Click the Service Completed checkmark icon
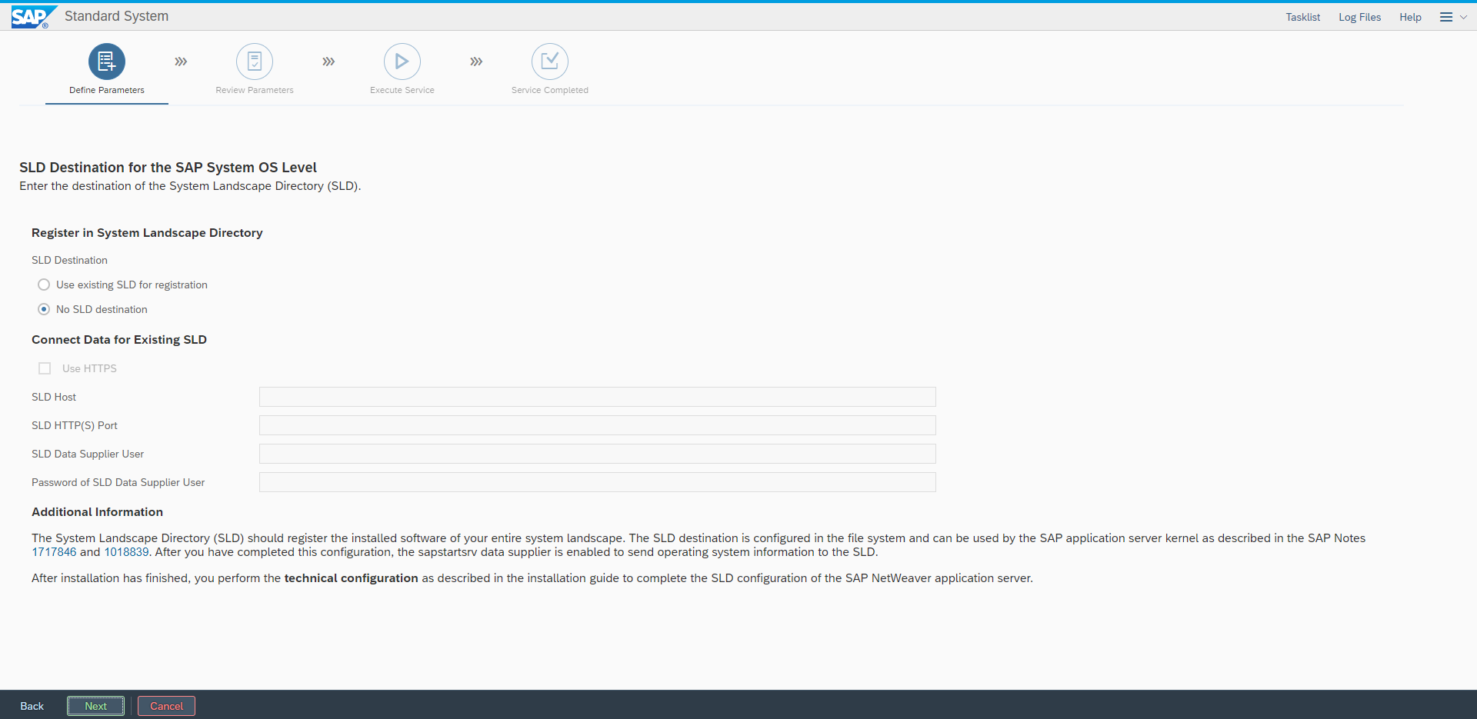The height and width of the screenshot is (719, 1477). click(549, 62)
